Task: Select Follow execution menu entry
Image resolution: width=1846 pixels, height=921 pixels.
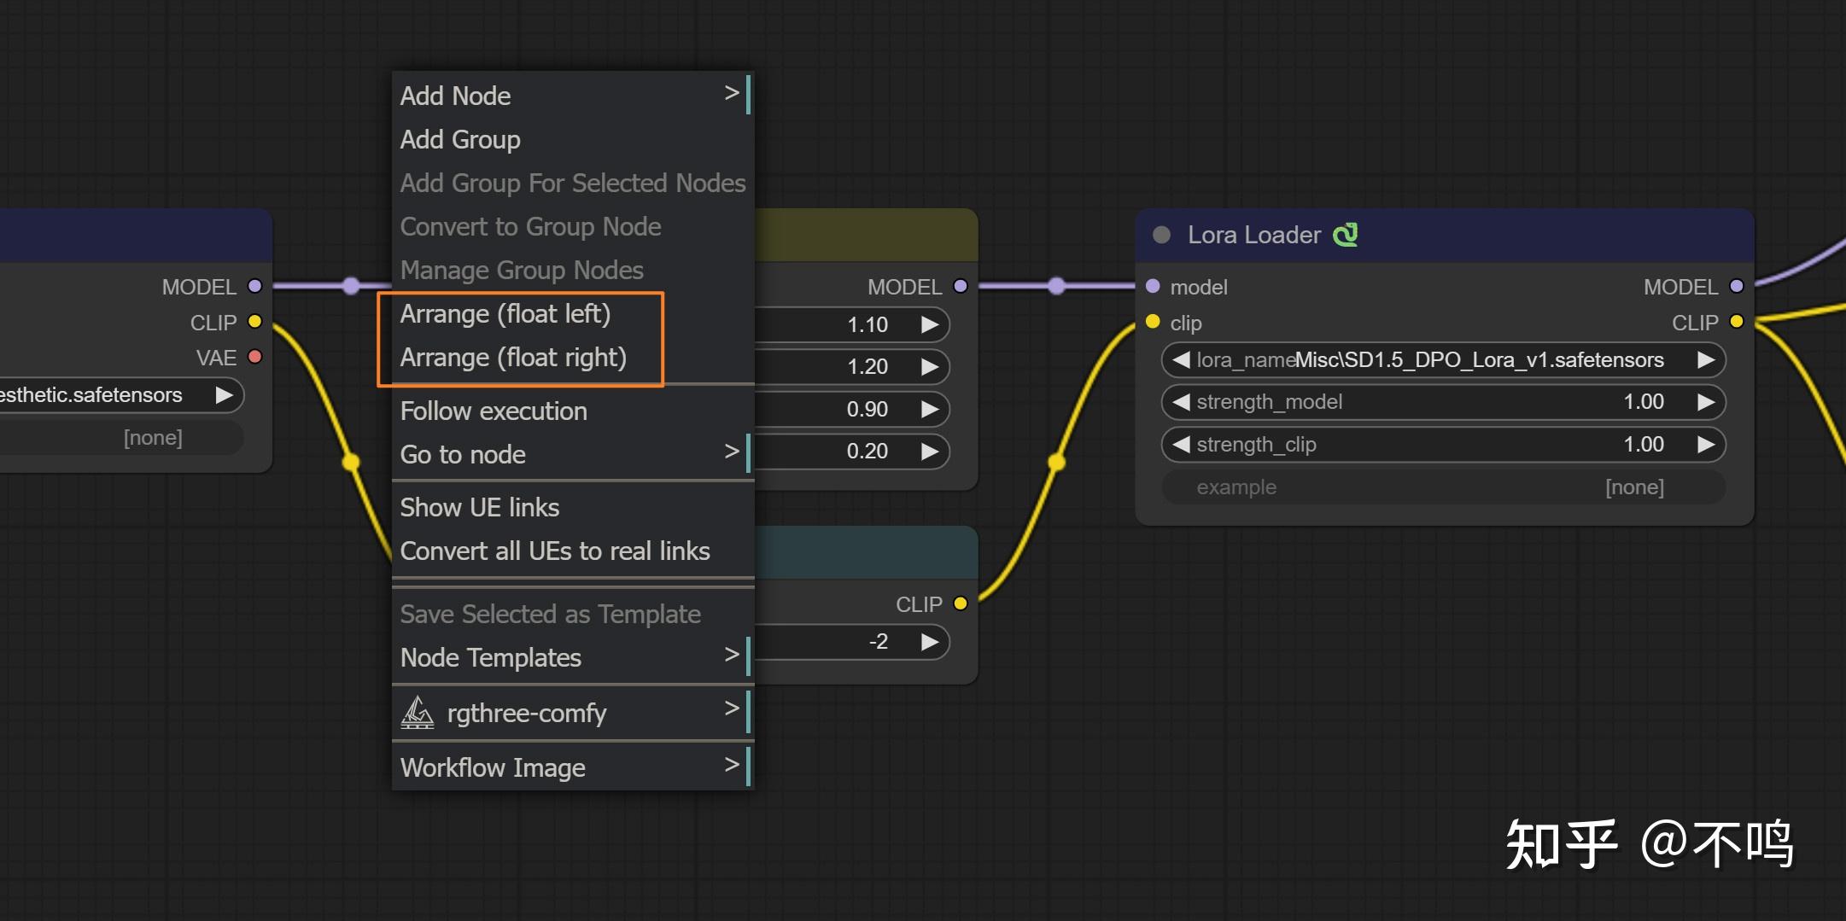Action: [x=494, y=411]
